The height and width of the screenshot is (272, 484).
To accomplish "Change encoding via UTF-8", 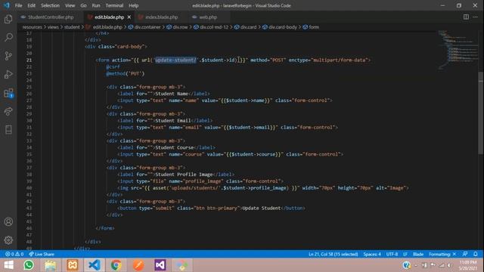I will (392, 254).
